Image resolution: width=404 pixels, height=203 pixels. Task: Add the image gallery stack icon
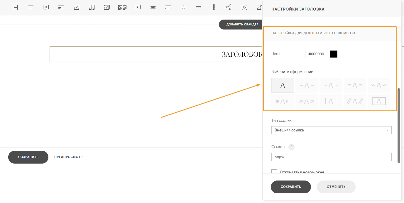(x=107, y=8)
